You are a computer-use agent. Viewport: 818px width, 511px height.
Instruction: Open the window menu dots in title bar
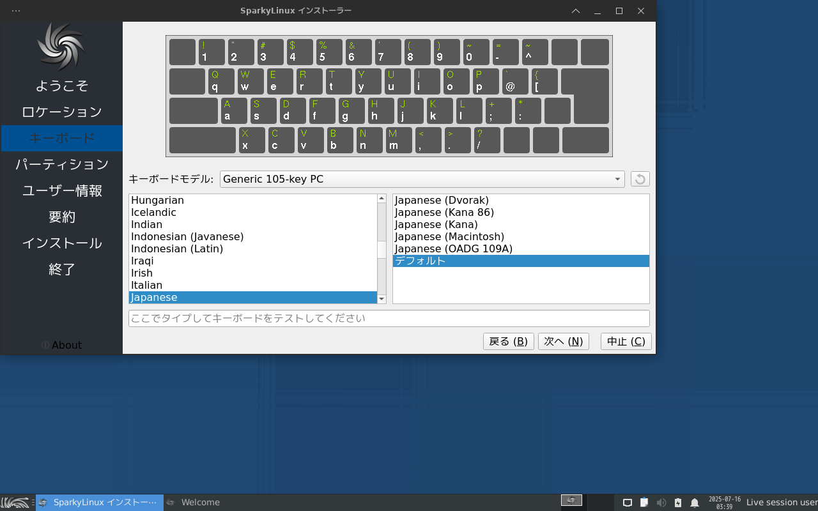16,11
